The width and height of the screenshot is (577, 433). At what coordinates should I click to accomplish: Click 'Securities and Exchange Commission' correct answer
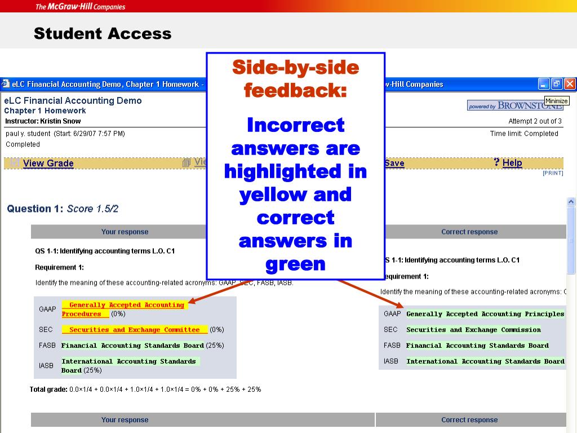tap(473, 330)
